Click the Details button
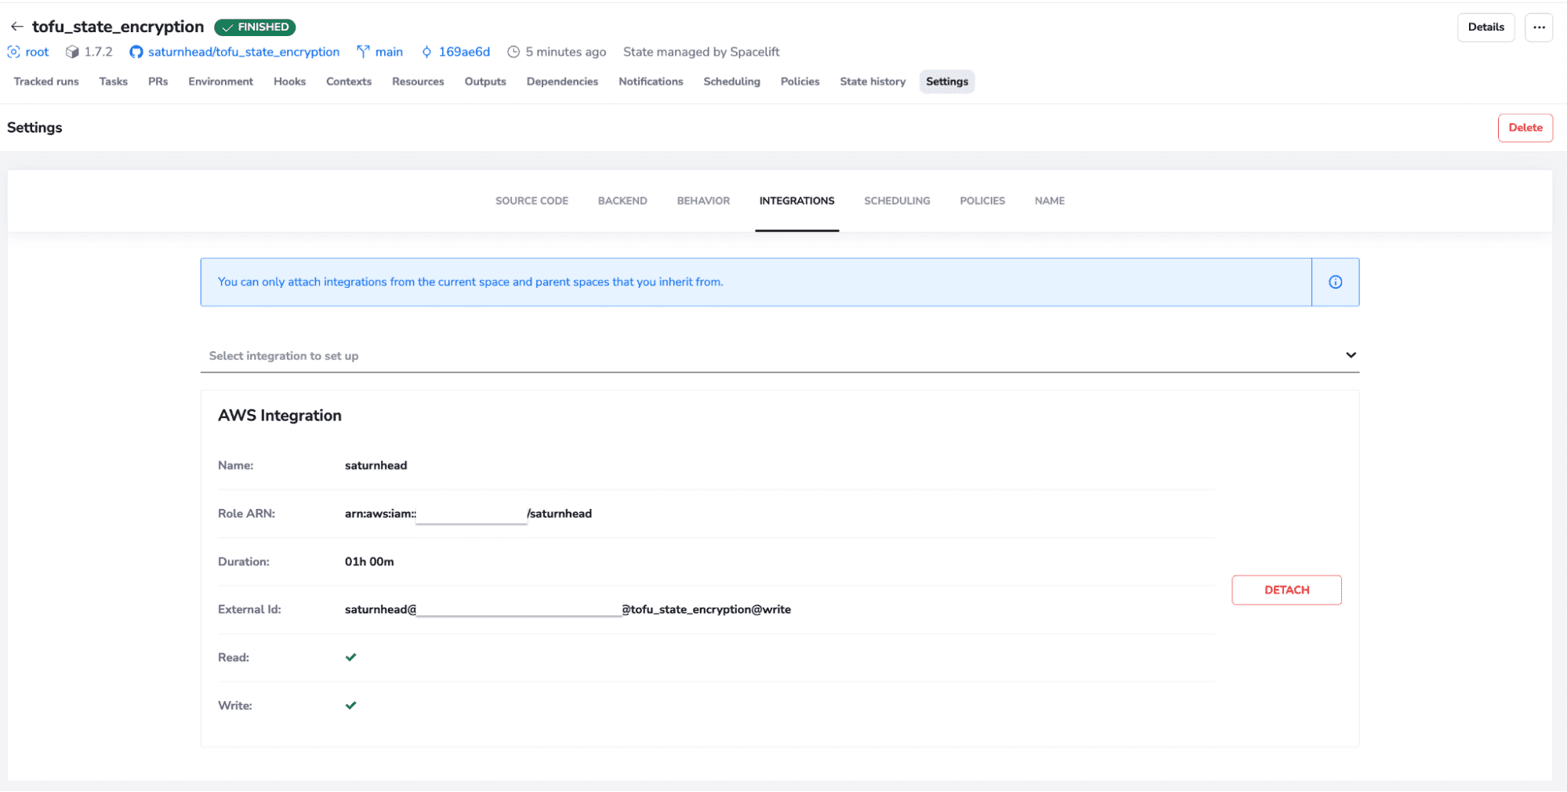 [x=1485, y=27]
